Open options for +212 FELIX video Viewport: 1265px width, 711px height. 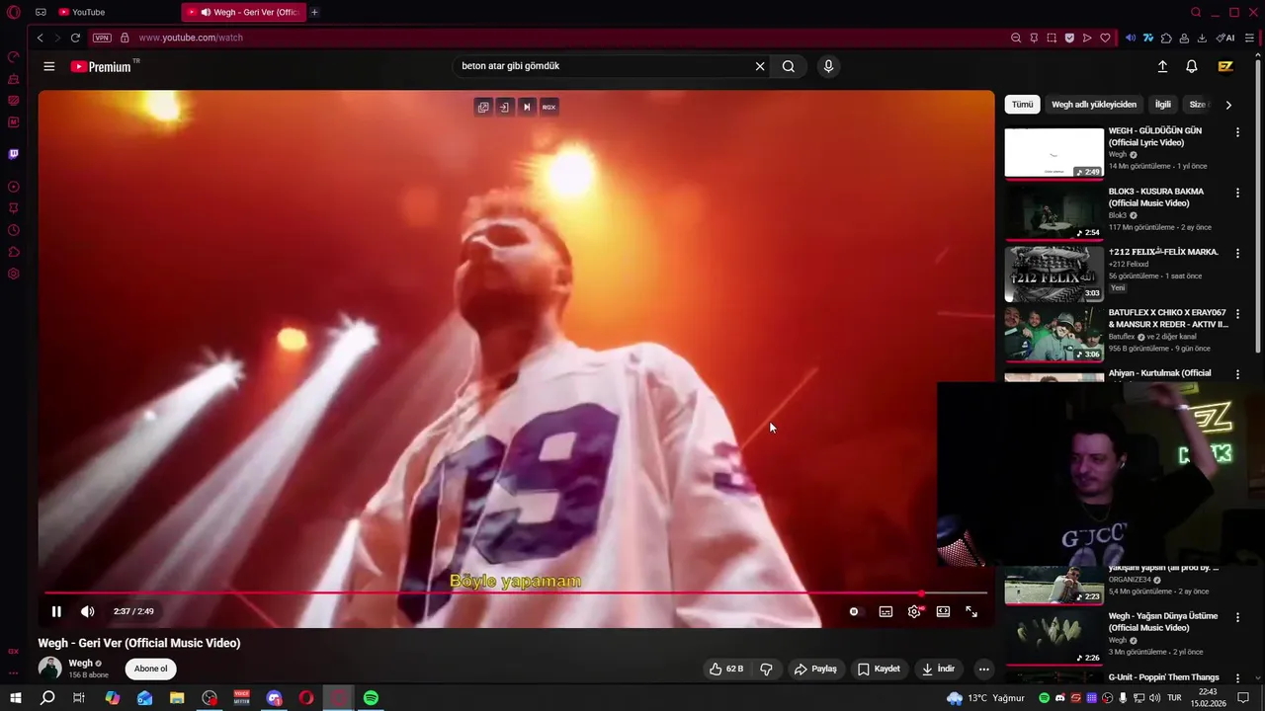1237,254
